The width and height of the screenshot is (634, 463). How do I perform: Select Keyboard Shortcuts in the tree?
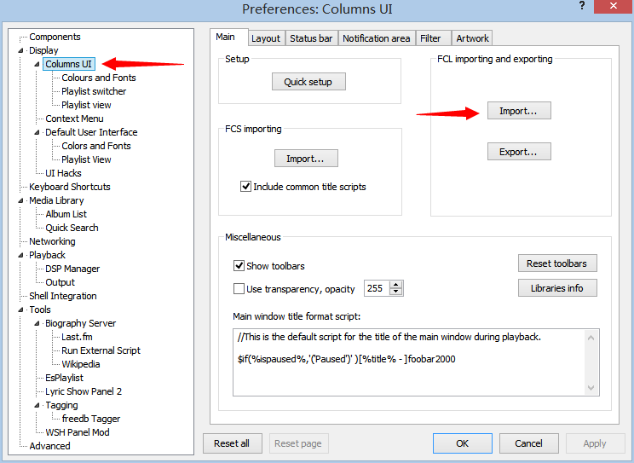coord(69,187)
